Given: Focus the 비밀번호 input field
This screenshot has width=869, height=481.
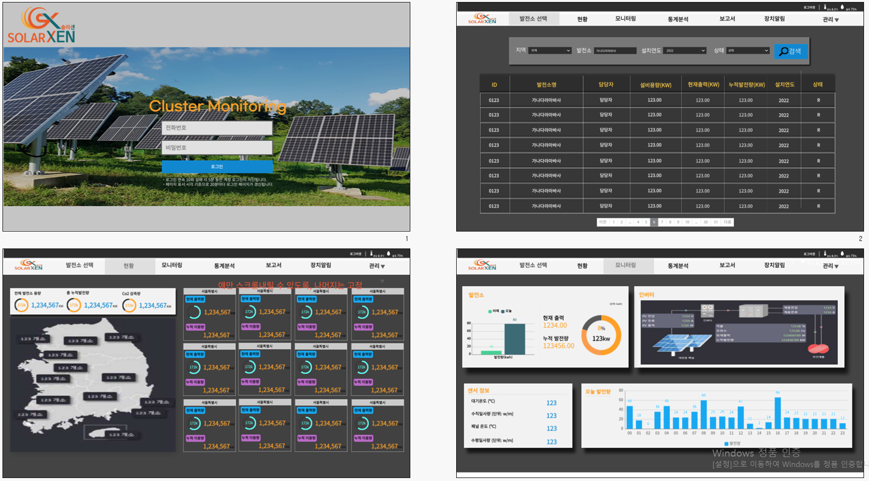Looking at the screenshot, I should [x=217, y=148].
